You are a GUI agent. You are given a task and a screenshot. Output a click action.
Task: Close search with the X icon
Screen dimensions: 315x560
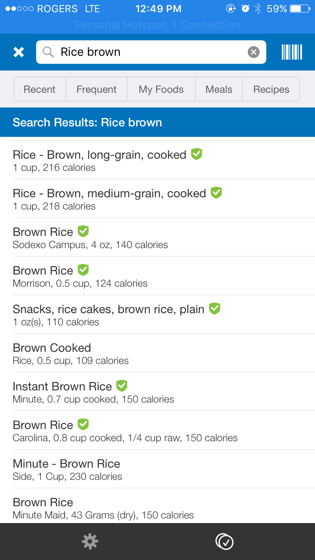[18, 52]
